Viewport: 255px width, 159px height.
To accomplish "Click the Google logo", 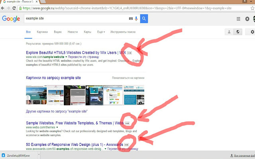I will pyautogui.click(x=11, y=19).
